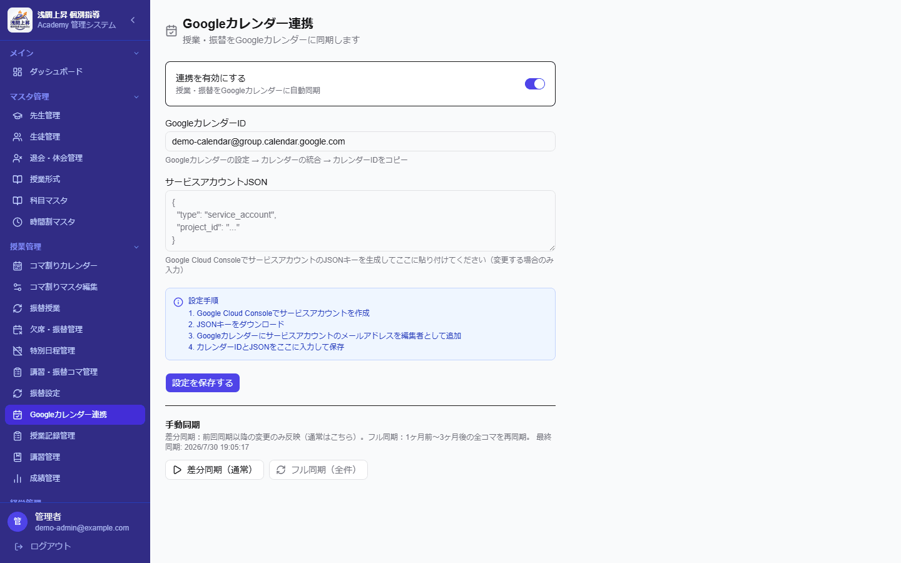Collapse the メイン section chevron
The height and width of the screenshot is (563, 901).
136,53
